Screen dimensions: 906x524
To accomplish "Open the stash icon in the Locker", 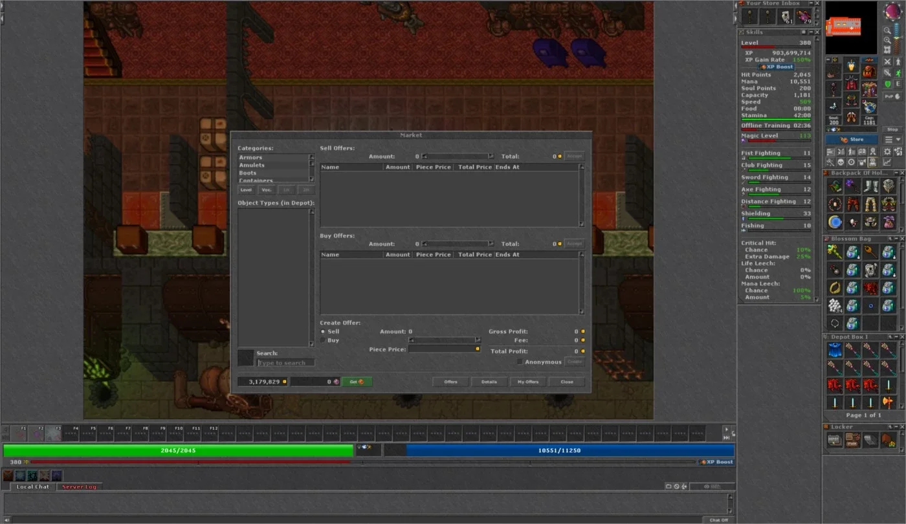I will [x=853, y=441].
